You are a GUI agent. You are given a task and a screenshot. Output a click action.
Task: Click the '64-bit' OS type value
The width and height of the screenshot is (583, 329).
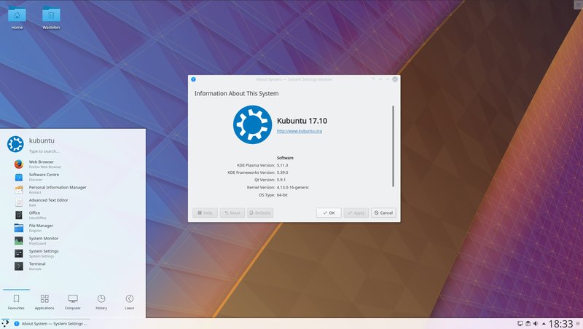pyautogui.click(x=282, y=195)
